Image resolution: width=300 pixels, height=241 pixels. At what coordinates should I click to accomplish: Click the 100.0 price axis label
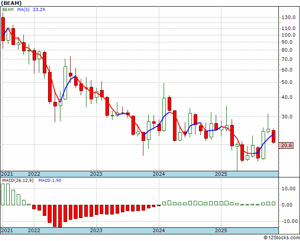pyautogui.click(x=289, y=35)
